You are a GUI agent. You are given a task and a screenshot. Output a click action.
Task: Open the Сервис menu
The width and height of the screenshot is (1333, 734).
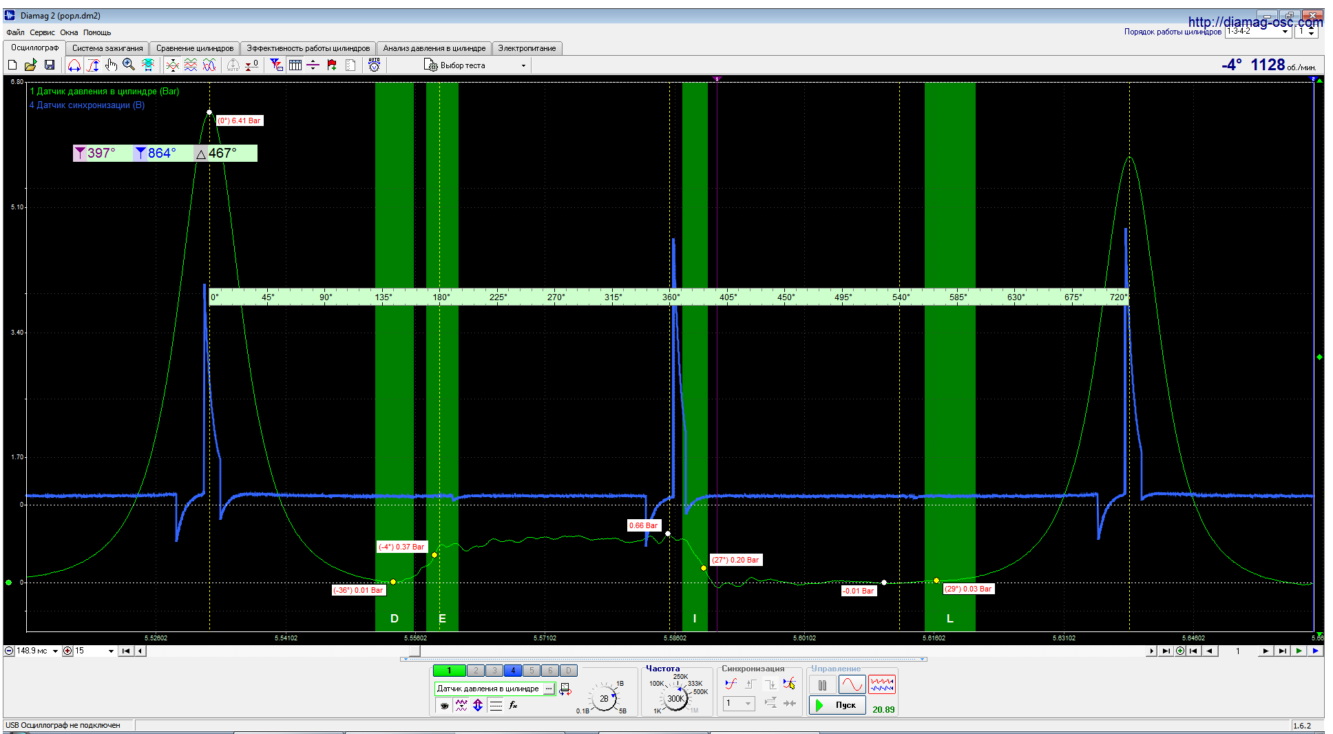(x=42, y=32)
